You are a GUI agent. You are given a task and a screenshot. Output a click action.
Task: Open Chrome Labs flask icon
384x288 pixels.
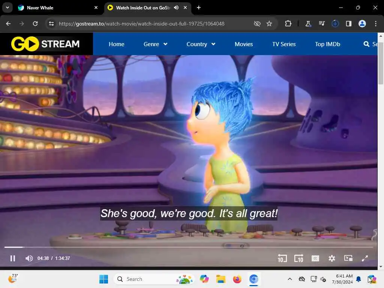coord(308,24)
